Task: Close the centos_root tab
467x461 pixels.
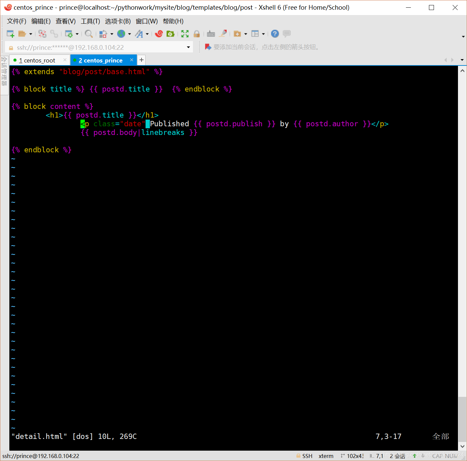Action: click(x=65, y=60)
